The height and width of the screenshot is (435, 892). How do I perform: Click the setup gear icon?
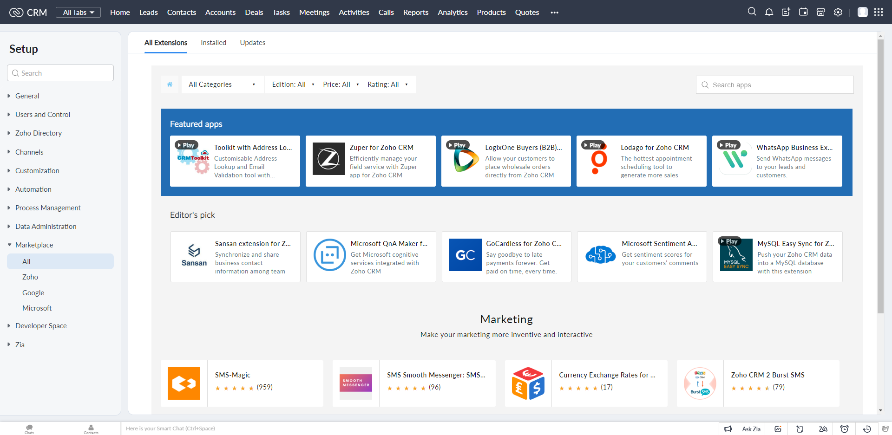838,13
